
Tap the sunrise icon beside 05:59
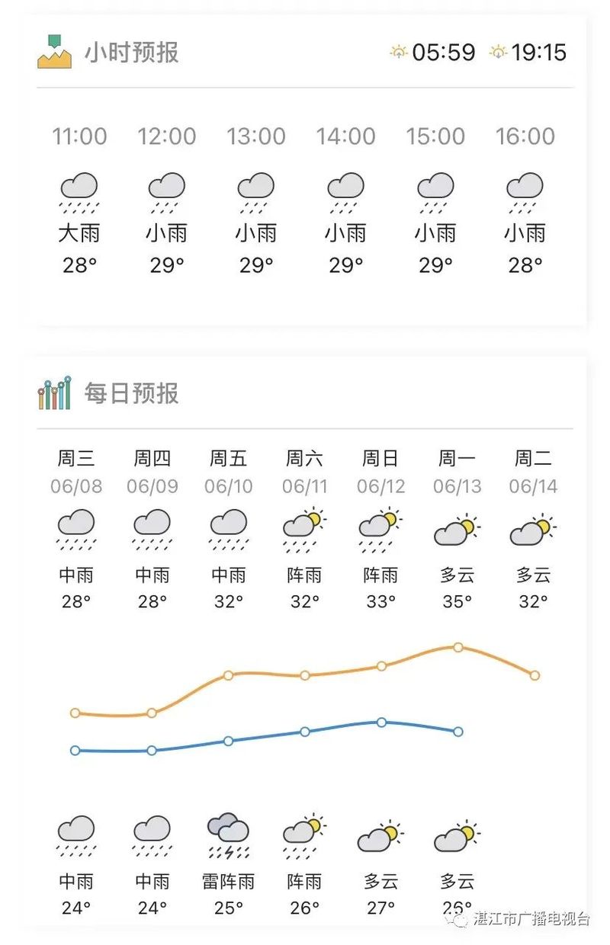399,52
